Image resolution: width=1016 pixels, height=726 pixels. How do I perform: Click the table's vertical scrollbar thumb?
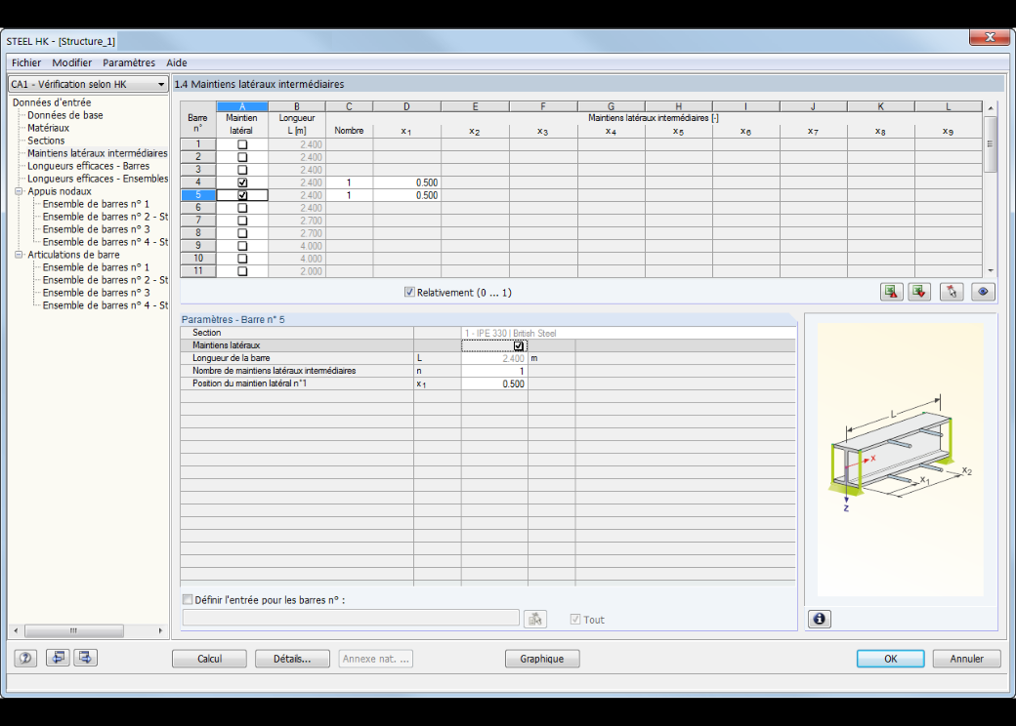(990, 143)
